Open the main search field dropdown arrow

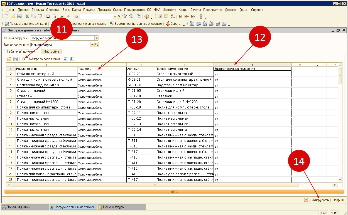point(115,16)
